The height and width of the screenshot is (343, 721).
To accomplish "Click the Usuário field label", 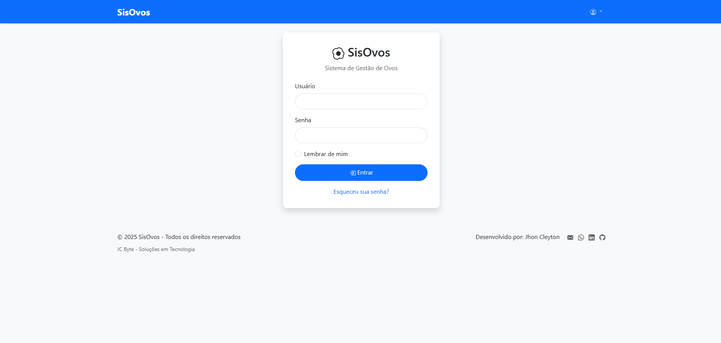I will coord(305,86).
